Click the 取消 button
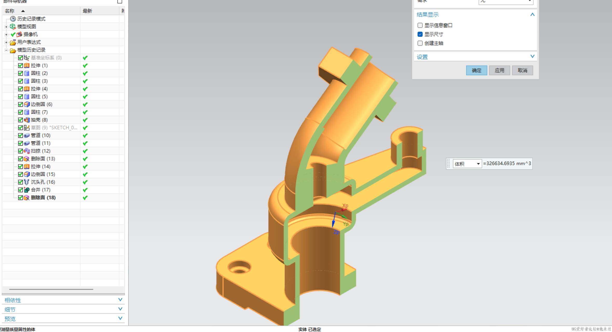Image resolution: width=612 pixels, height=332 pixels. [x=522, y=70]
